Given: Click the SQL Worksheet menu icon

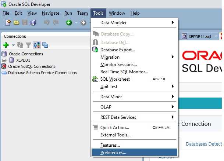Looking at the screenshot, I should click(95, 79).
